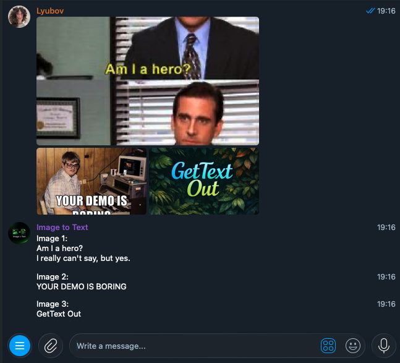Select 'YOUR DEMO IS BORING' message text
Viewport: 400px width, 363px height.
point(82,286)
